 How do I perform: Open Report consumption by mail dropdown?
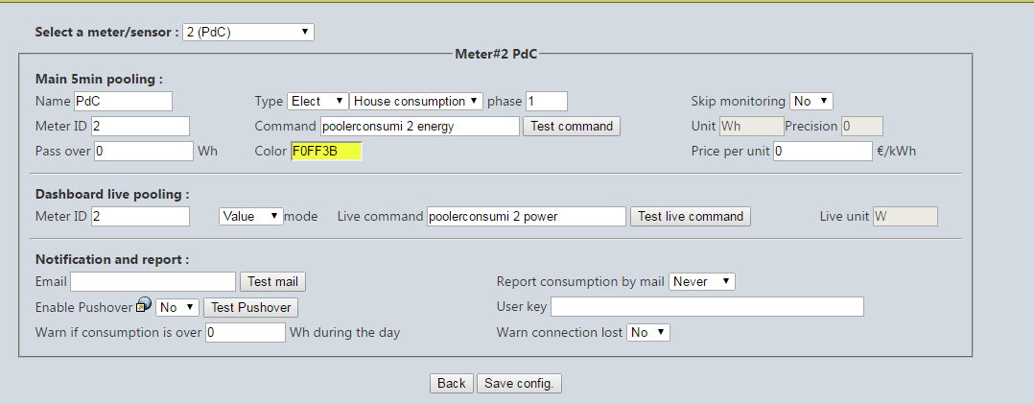click(702, 281)
